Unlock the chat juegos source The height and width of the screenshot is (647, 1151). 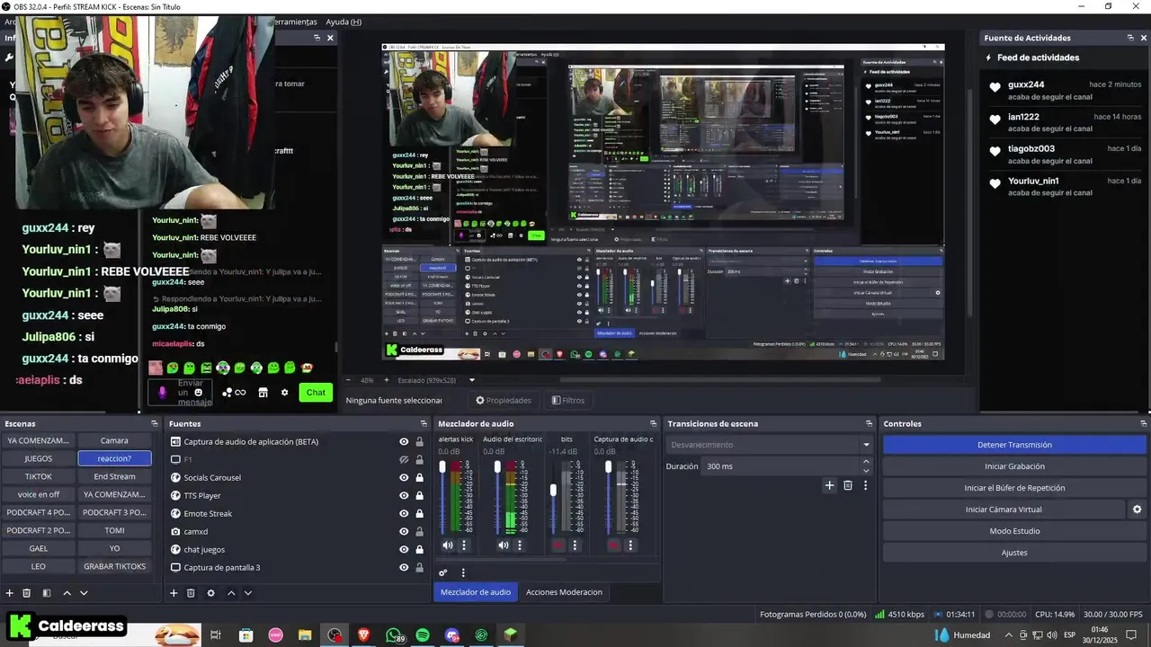(419, 549)
